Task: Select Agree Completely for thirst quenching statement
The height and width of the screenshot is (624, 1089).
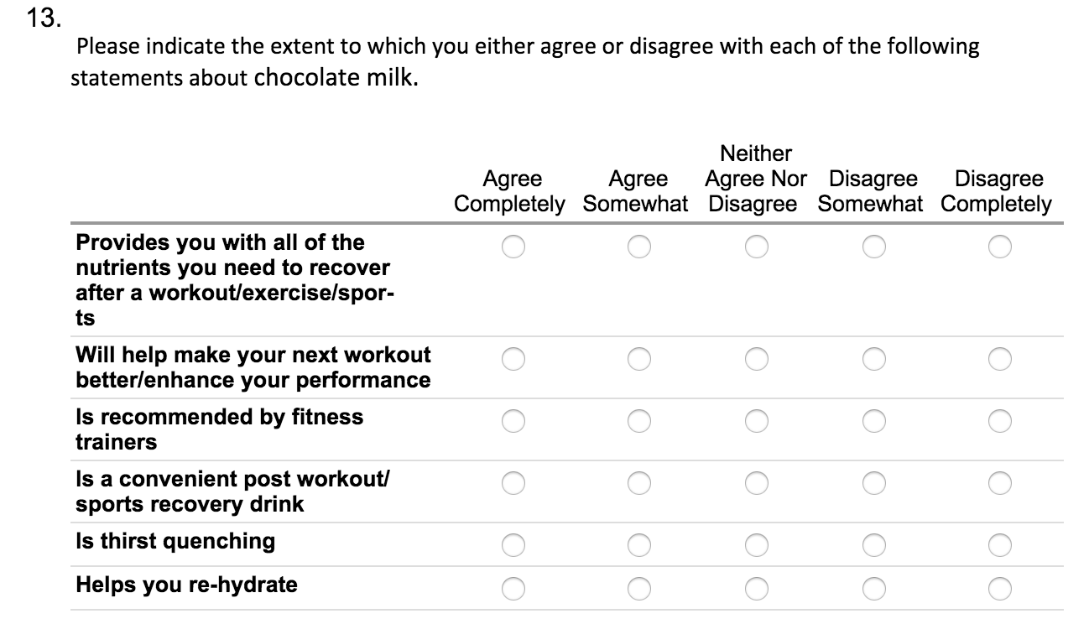Action: pos(513,544)
